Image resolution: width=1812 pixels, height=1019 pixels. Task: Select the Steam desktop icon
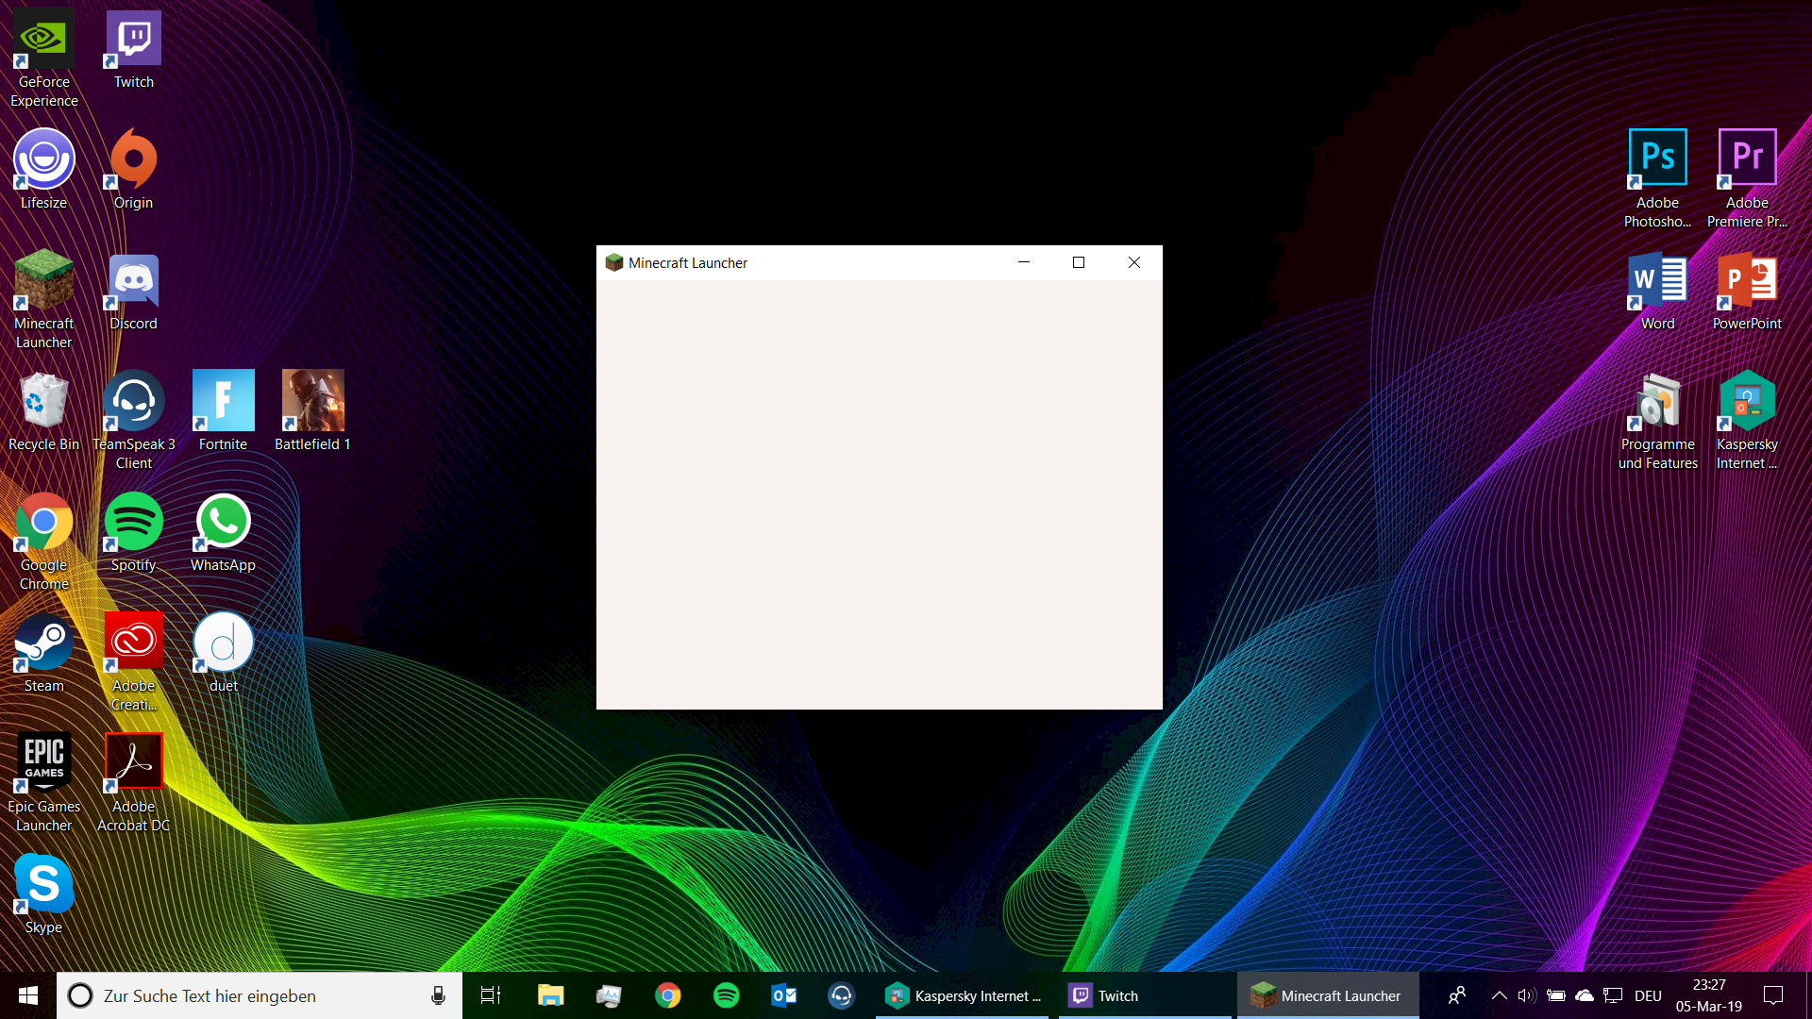pos(43,653)
